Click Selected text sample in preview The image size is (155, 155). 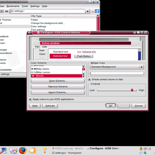click(60, 56)
